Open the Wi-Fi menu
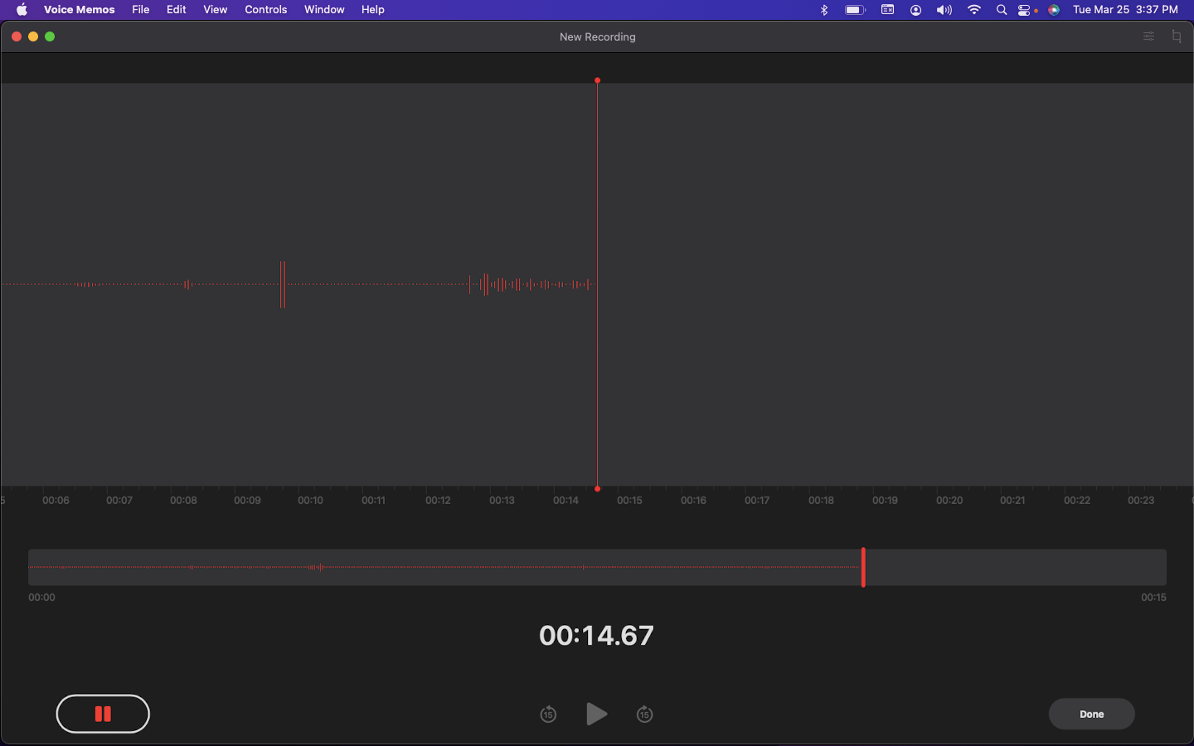Image resolution: width=1194 pixels, height=746 pixels. (x=974, y=10)
